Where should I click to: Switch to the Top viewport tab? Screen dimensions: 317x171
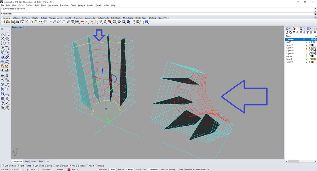27,161
